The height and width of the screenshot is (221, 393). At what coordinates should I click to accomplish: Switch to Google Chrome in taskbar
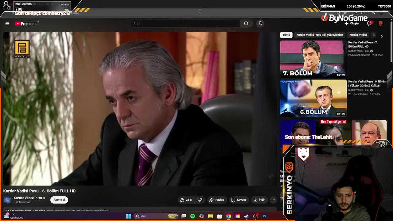coord(228,216)
